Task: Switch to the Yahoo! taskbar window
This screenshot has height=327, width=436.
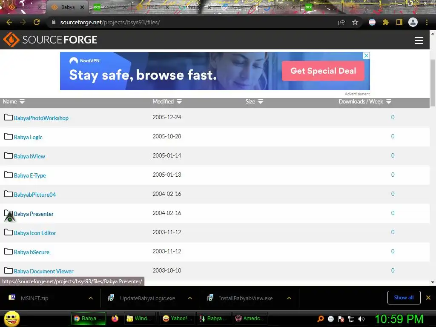Action: tap(178, 318)
